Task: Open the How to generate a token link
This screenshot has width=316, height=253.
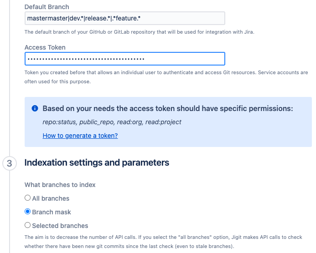Action: coord(80,136)
